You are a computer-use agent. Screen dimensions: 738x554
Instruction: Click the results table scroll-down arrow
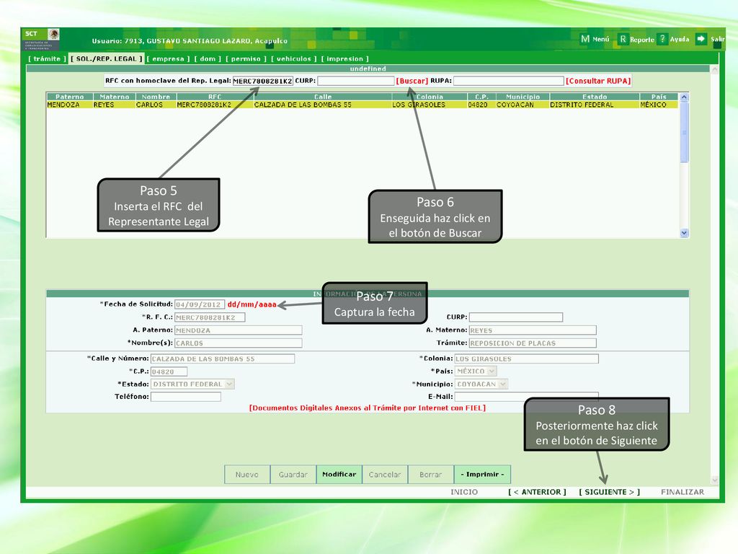pos(685,233)
